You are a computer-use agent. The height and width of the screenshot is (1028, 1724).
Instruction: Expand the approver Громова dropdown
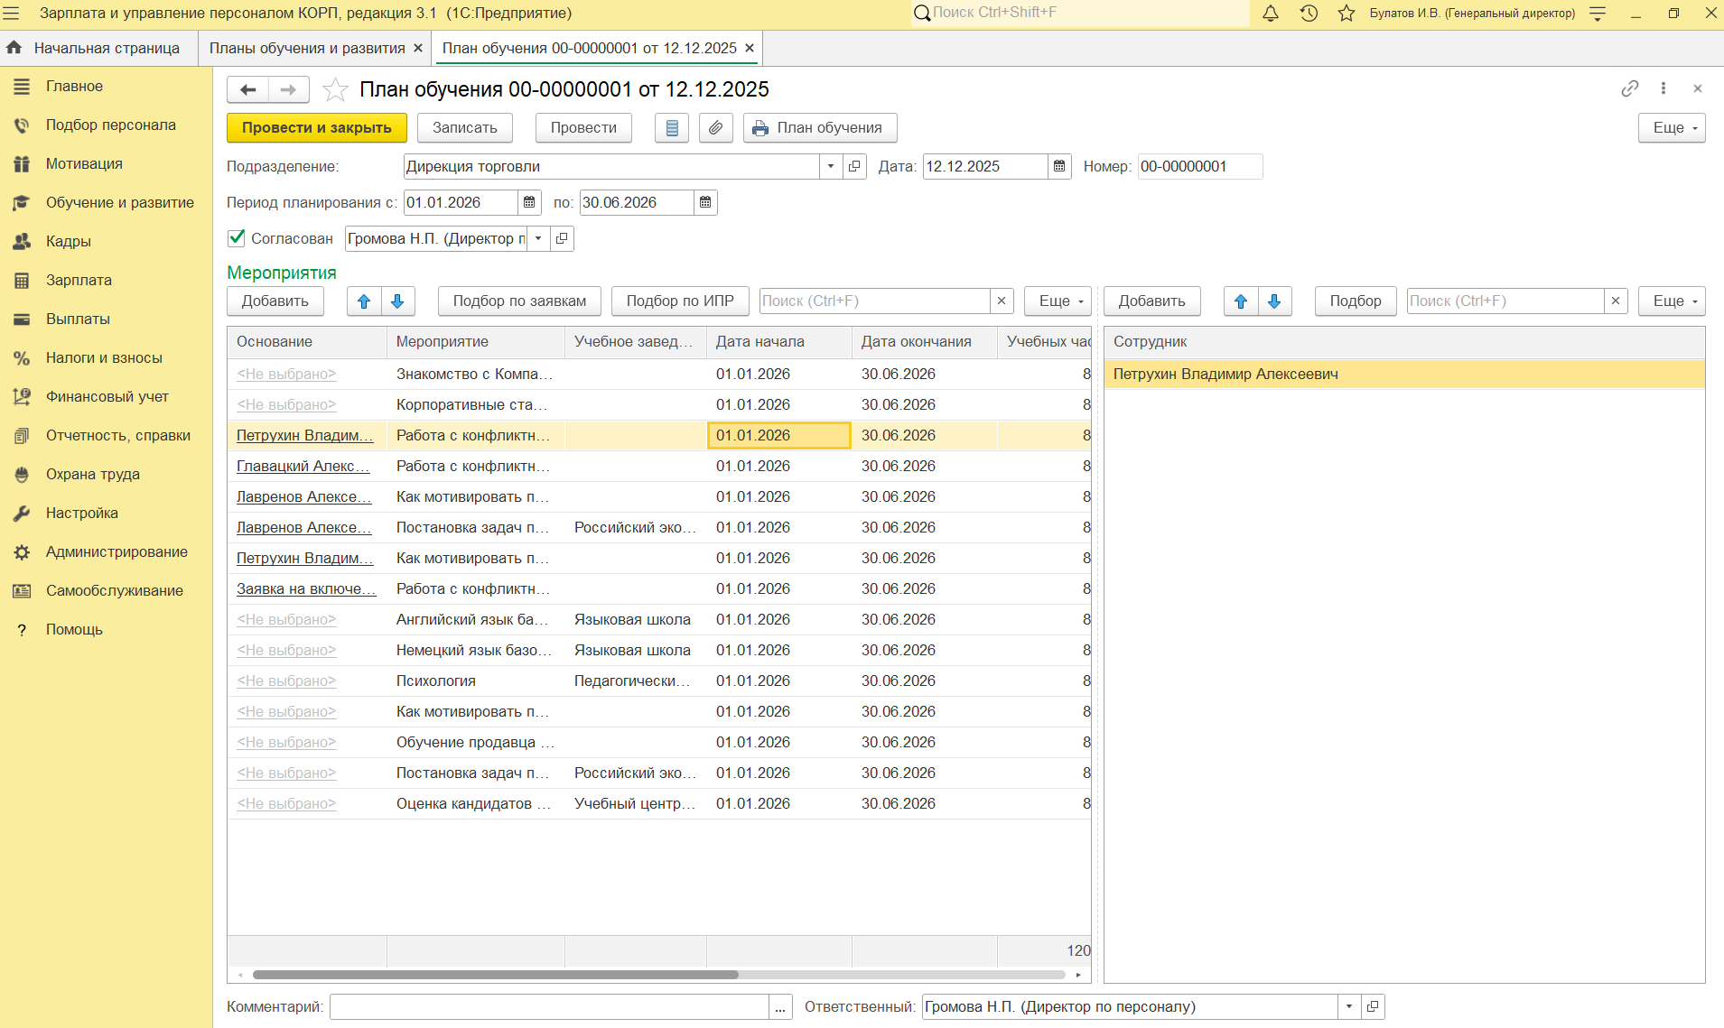click(538, 238)
